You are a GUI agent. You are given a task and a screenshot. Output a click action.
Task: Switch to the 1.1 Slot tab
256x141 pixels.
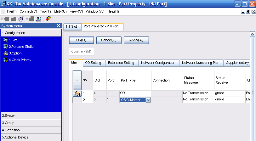(x=72, y=27)
